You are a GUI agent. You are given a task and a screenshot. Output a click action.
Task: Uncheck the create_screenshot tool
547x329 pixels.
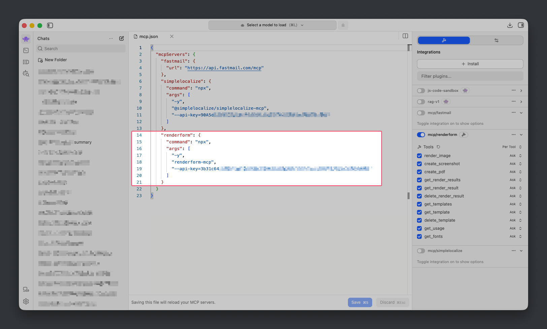pyautogui.click(x=419, y=164)
